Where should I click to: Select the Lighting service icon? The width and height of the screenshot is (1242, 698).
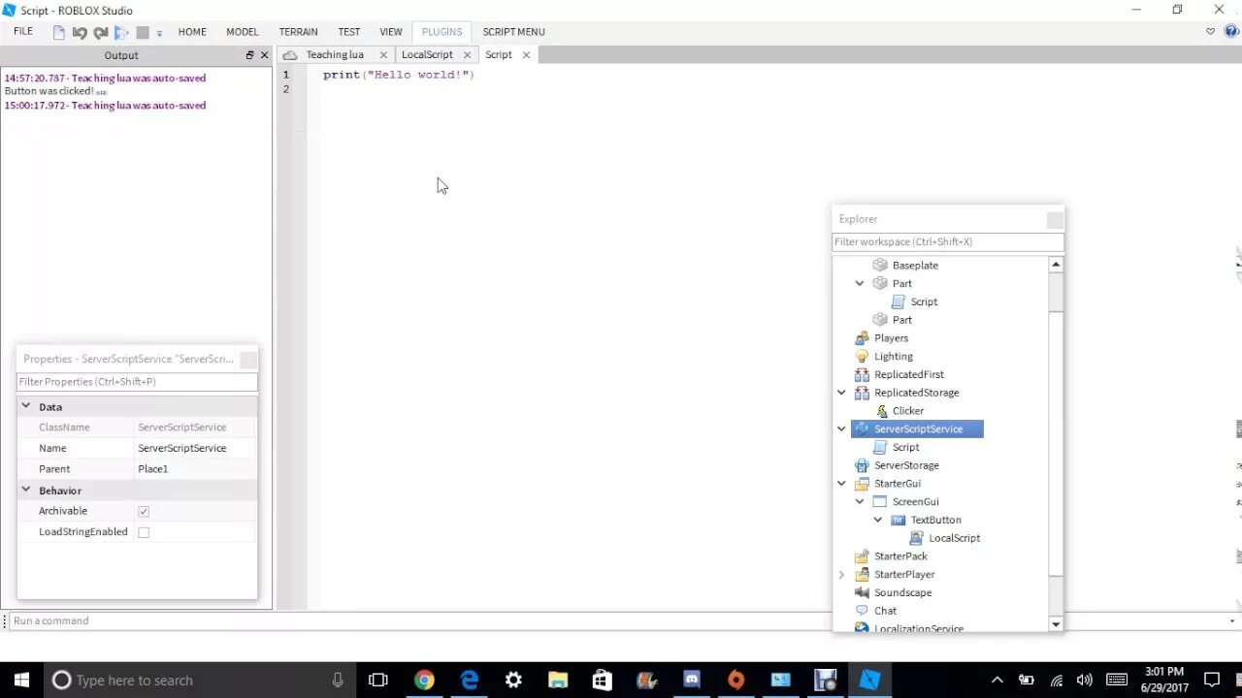click(x=862, y=357)
